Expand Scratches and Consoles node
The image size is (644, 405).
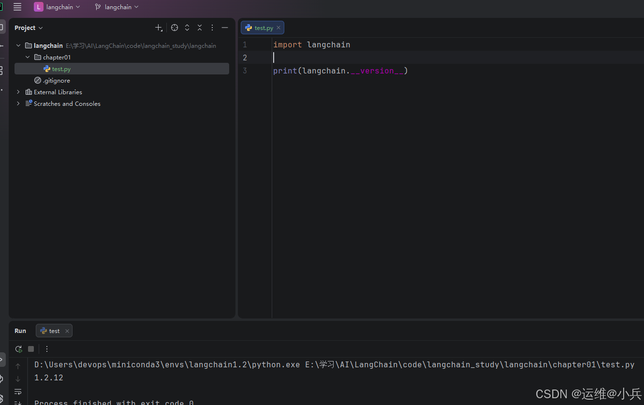point(18,103)
